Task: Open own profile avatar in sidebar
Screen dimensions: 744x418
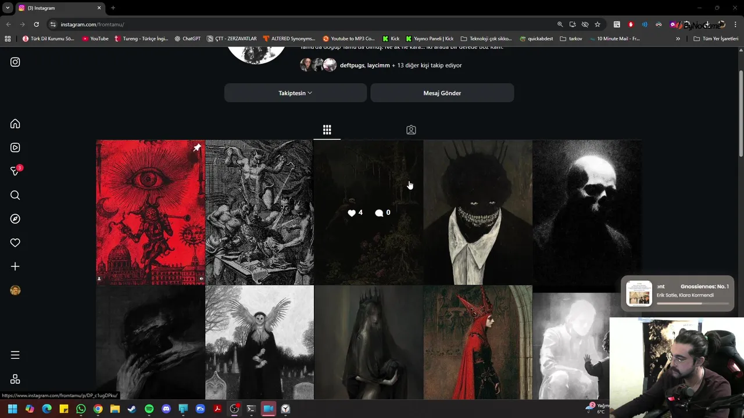Action: (x=15, y=290)
